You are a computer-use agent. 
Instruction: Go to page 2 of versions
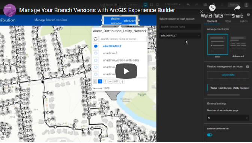[105, 81]
